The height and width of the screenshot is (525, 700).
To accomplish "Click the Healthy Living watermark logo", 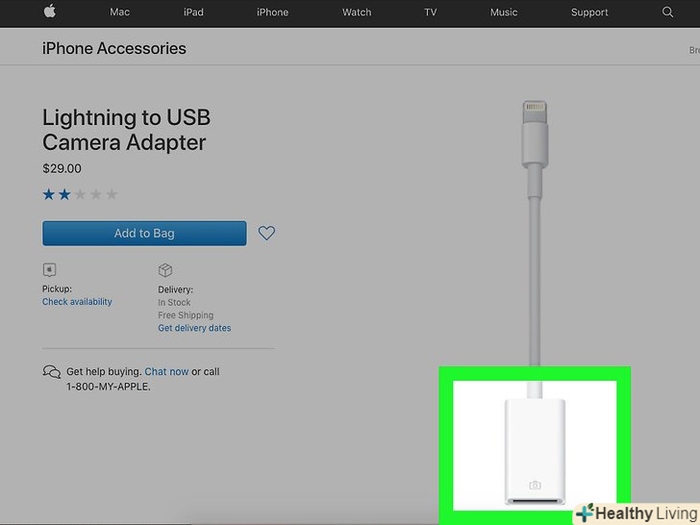I will pyautogui.click(x=637, y=513).
